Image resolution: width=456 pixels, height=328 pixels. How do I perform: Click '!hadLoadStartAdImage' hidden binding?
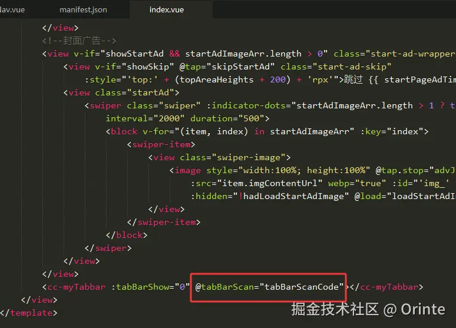(291, 196)
